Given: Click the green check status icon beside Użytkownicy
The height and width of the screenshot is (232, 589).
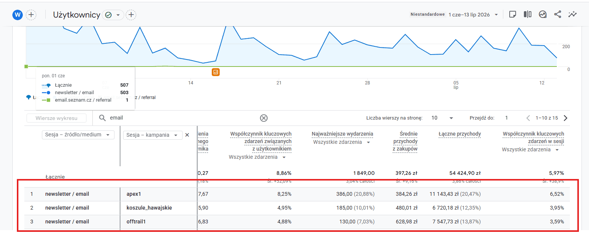Looking at the screenshot, I should tap(109, 15).
